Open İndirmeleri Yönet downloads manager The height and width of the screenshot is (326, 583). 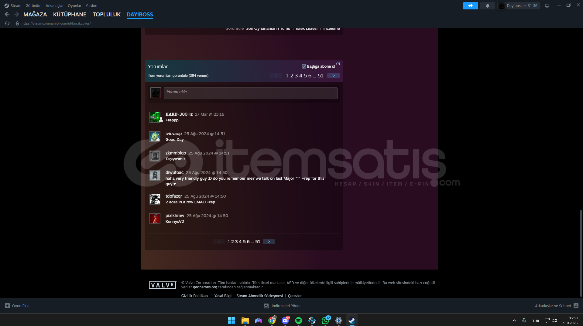[x=282, y=306]
